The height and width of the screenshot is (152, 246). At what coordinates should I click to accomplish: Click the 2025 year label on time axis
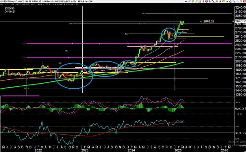coord(178,150)
